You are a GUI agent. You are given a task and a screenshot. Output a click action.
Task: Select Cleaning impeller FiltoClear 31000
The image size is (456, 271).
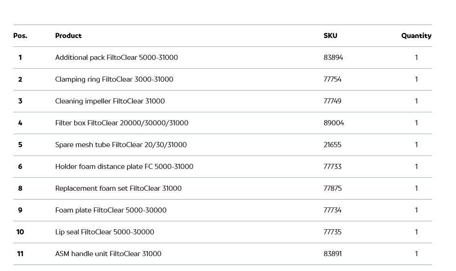[x=110, y=101]
